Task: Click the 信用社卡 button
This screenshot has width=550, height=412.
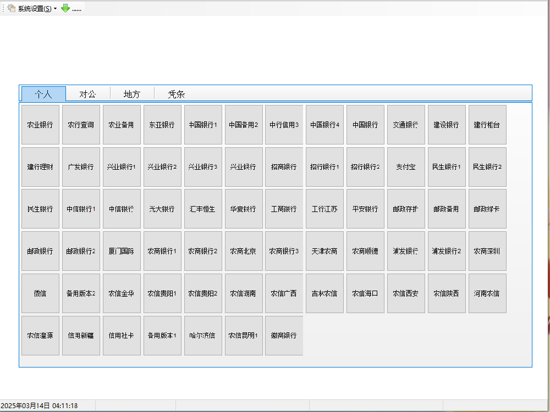Action: (122, 336)
